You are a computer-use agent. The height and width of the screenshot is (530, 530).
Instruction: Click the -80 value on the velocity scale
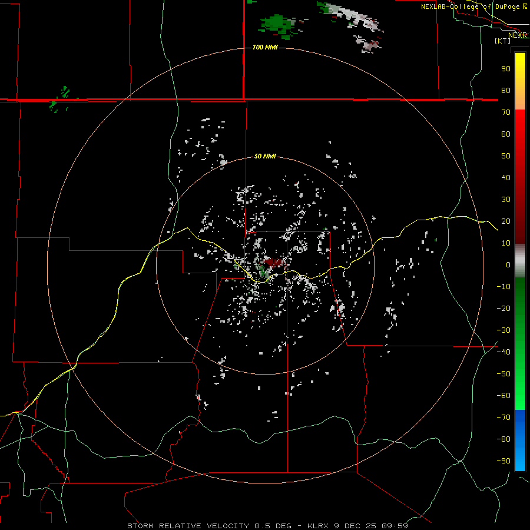pos(503,439)
